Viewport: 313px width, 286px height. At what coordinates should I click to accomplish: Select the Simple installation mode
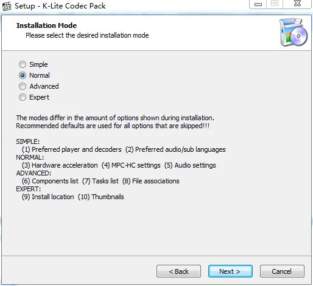pos(33,64)
